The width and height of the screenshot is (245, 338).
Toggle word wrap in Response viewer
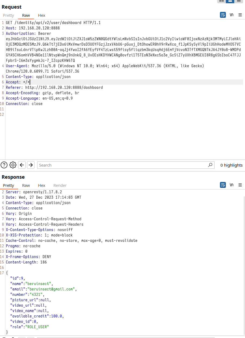point(223,185)
